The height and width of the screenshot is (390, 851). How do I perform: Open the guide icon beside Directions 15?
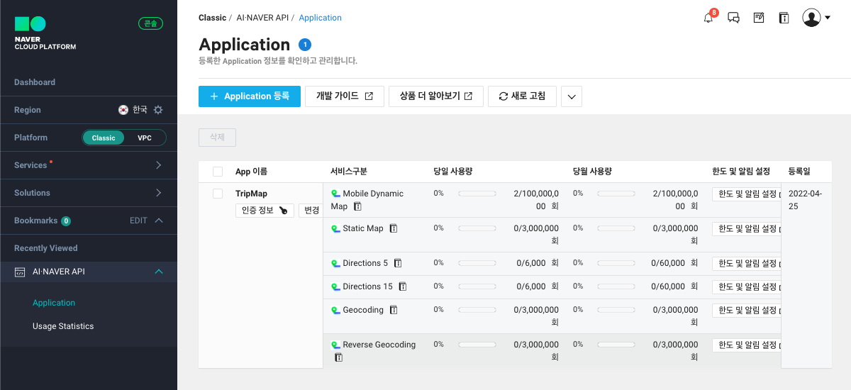click(x=402, y=286)
